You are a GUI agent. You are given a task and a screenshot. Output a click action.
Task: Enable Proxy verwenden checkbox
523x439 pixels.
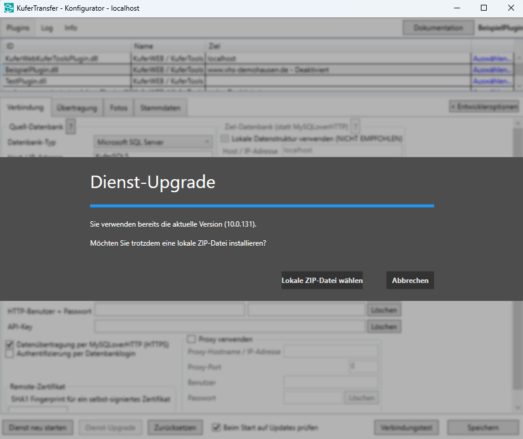tap(191, 339)
